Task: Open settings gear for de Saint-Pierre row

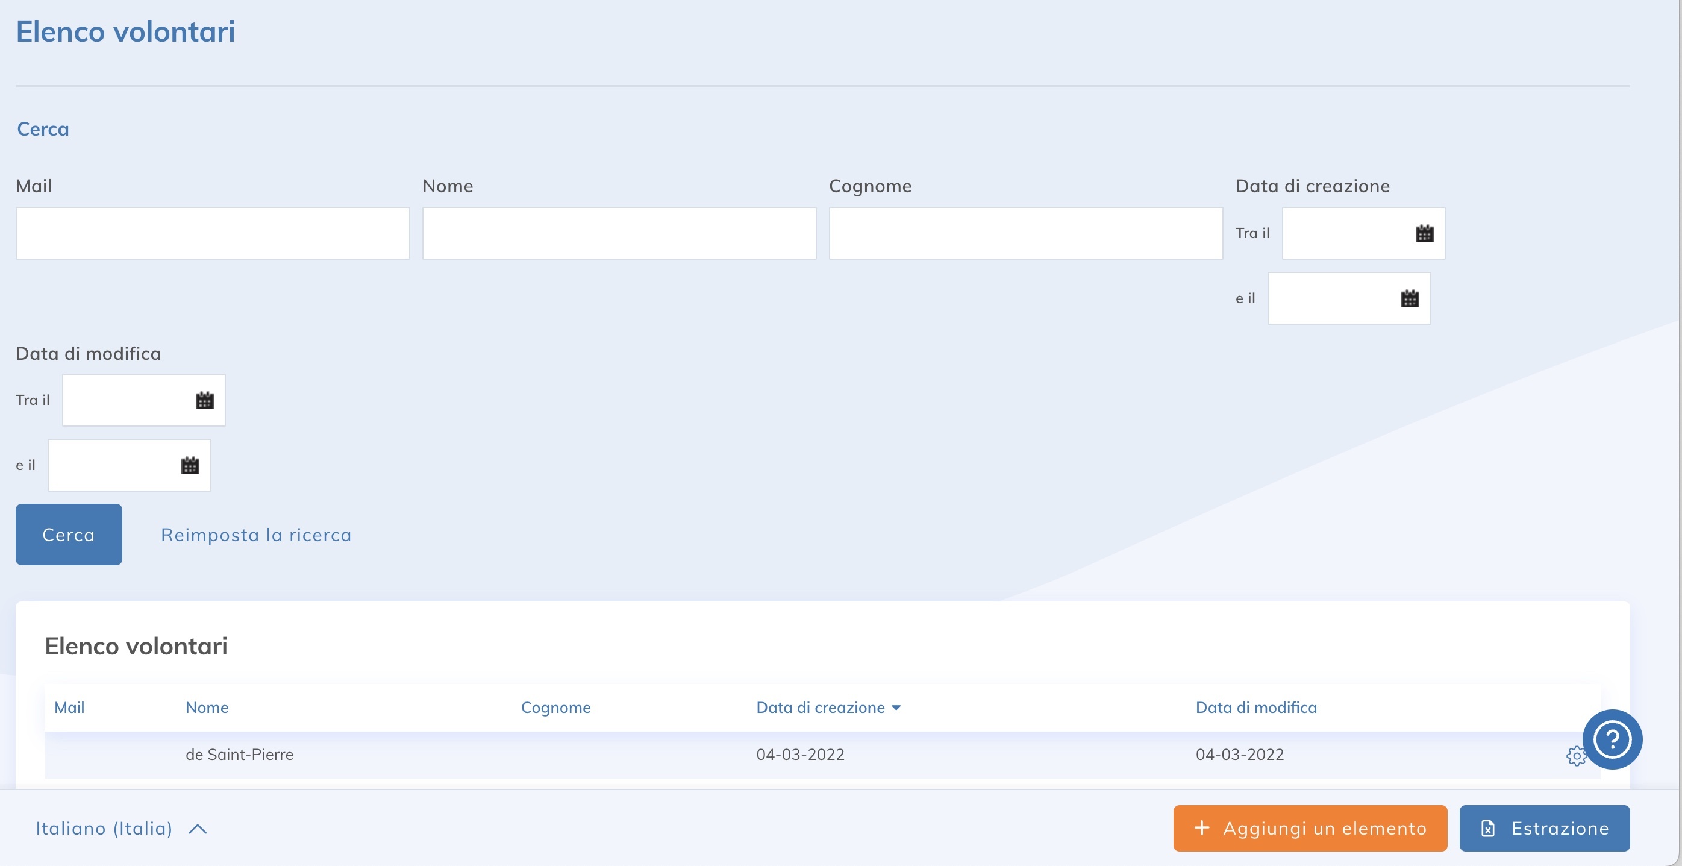Action: [1575, 756]
